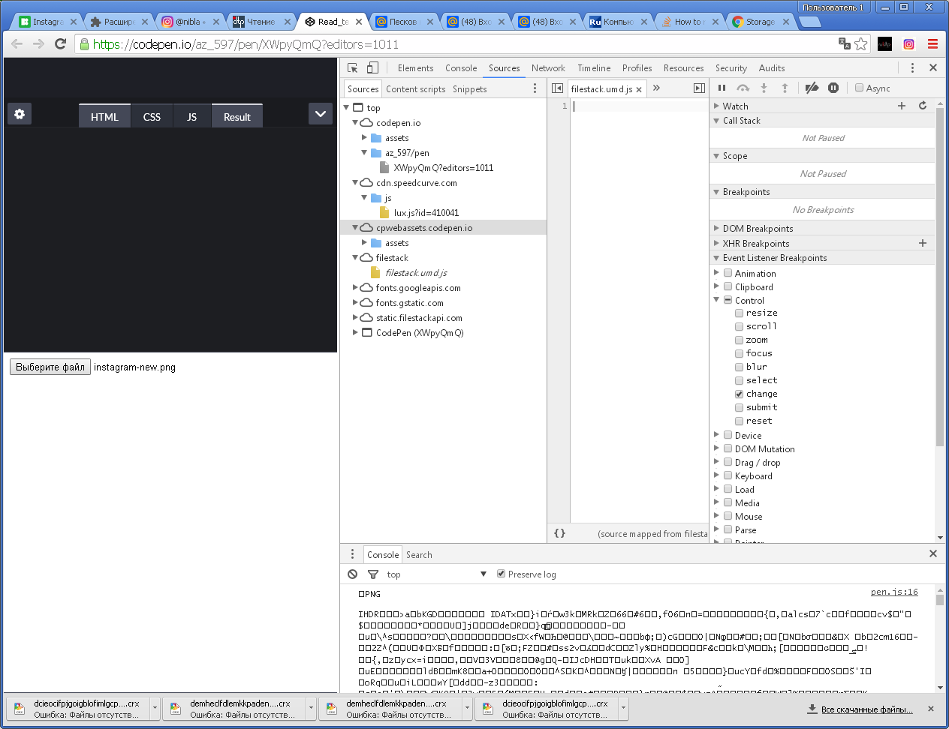The image size is (949, 729).
Task: Check the Mouse category checkbox
Action: click(728, 516)
